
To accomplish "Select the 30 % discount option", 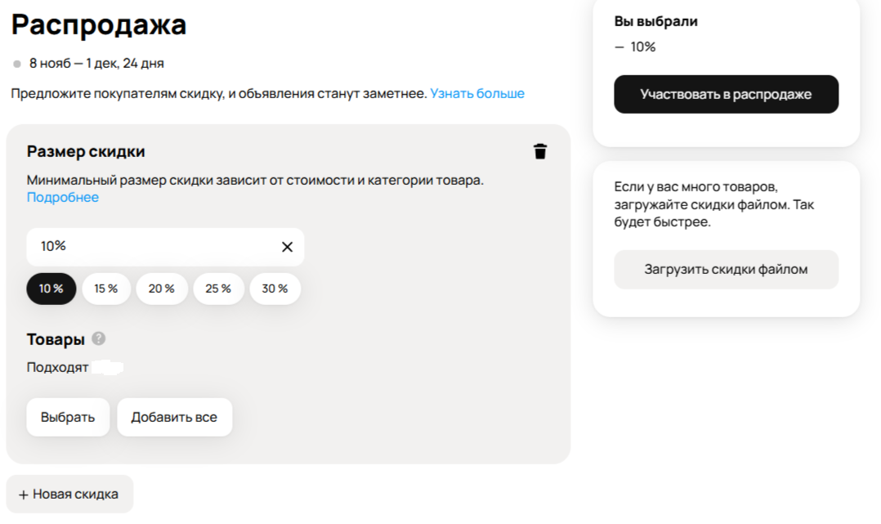I will tap(275, 289).
